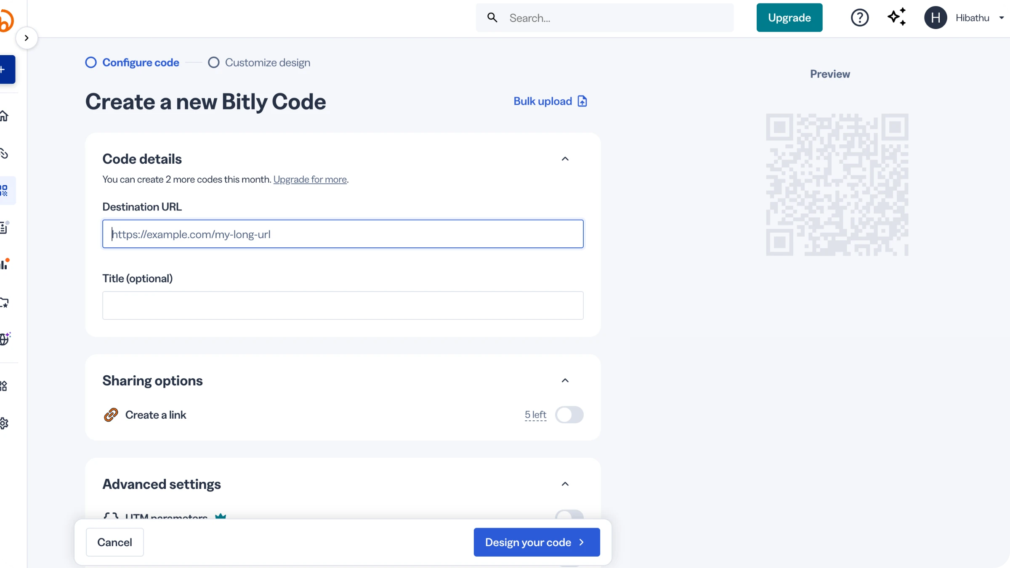
Task: Click the QR code preview image
Action: [837, 185]
